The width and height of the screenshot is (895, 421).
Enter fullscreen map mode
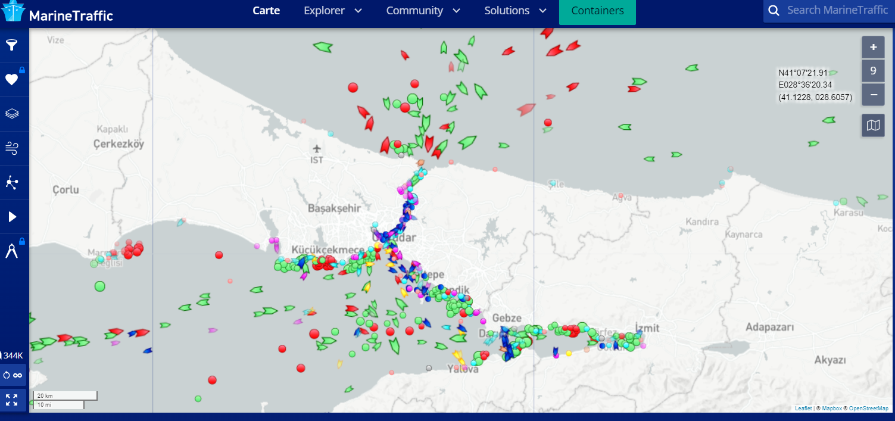click(12, 400)
